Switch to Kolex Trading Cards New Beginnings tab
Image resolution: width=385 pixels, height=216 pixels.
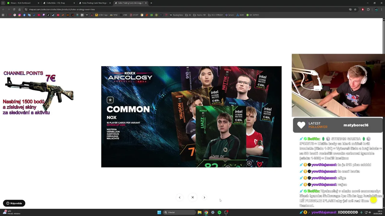[x=95, y=3]
